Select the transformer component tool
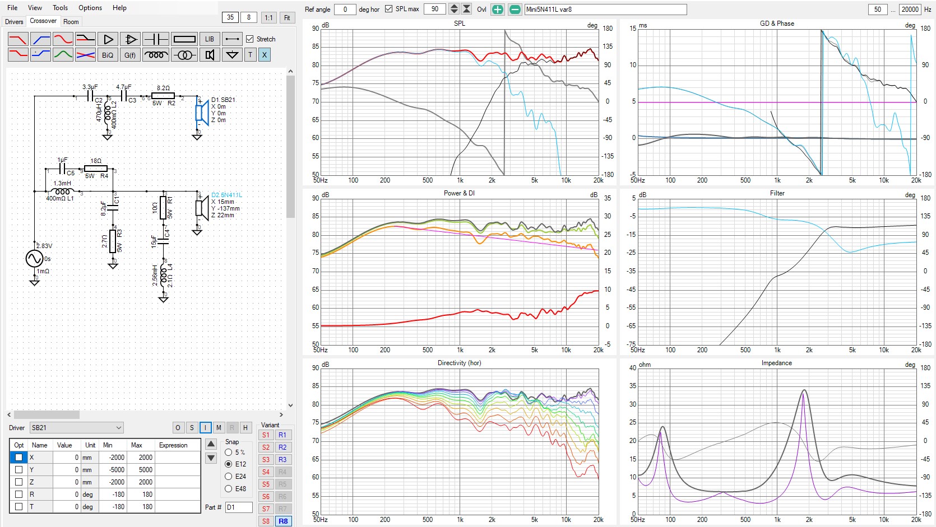 (184, 55)
